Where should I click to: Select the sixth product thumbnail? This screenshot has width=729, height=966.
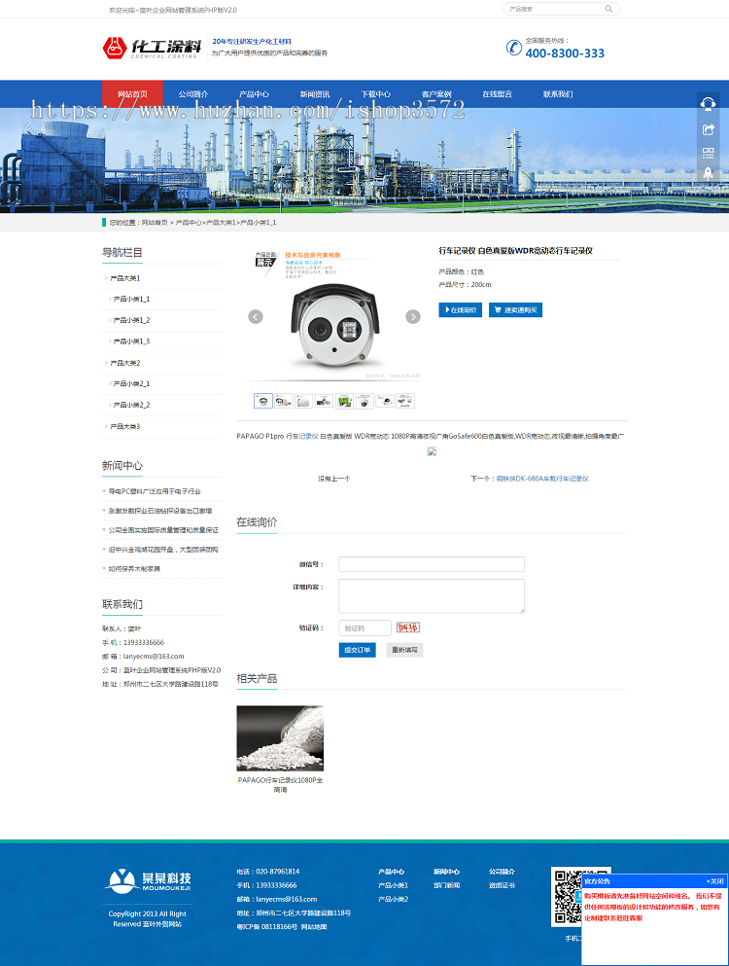tap(364, 401)
